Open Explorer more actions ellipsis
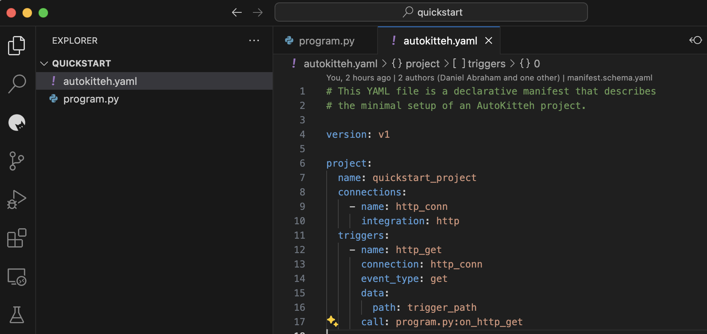The height and width of the screenshot is (334, 707). point(254,40)
